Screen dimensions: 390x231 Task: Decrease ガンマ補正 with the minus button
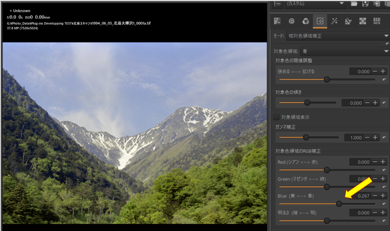(367, 138)
